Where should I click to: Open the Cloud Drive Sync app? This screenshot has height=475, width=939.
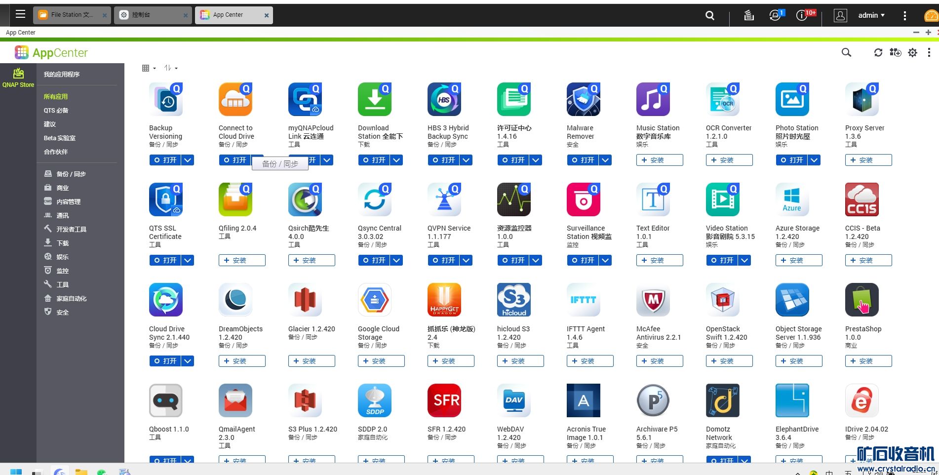tap(165, 361)
